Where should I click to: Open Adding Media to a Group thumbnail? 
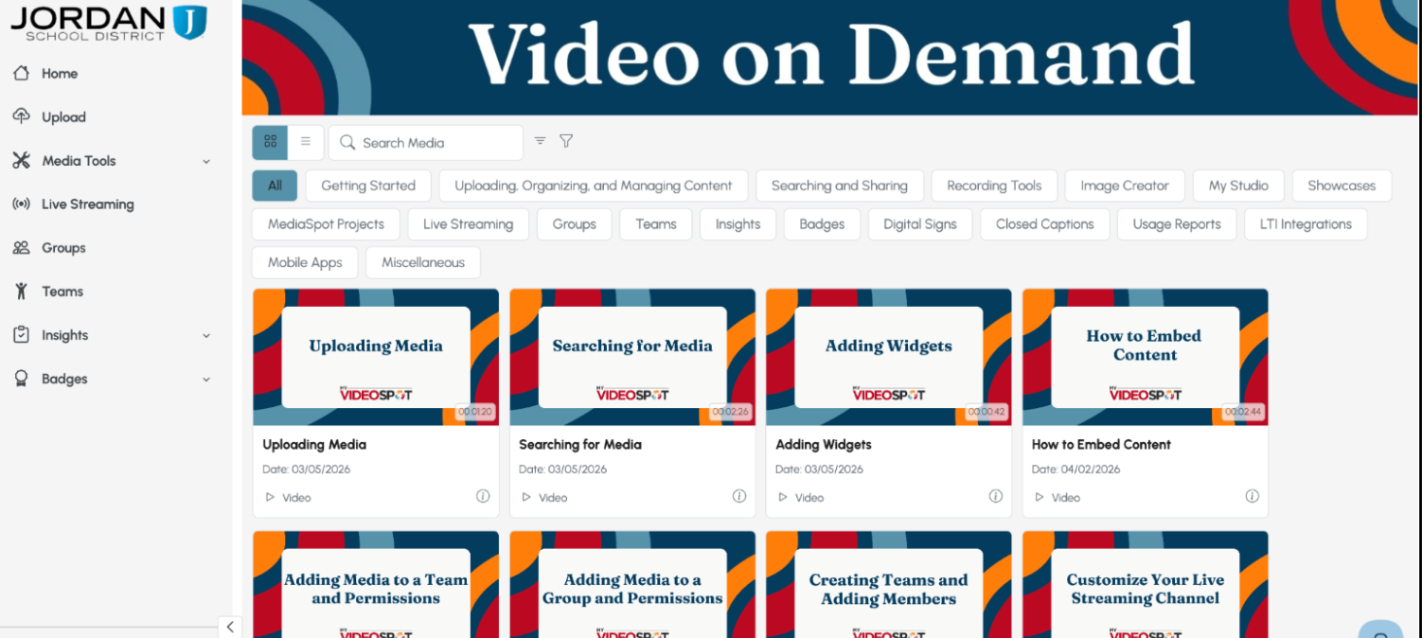pos(632,584)
